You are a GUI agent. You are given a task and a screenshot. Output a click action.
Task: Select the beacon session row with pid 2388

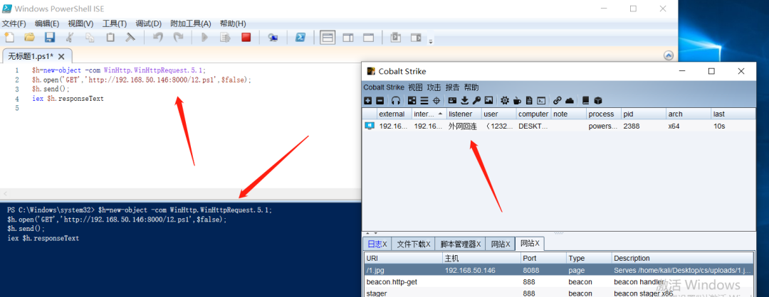click(559, 126)
